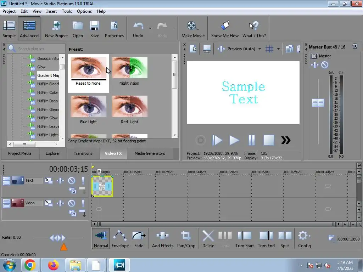Open the Insert menu

pyautogui.click(x=51, y=11)
